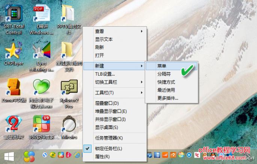
Task: Open the SRT-Total Control desktop shortcut
Action: [x=14, y=14]
